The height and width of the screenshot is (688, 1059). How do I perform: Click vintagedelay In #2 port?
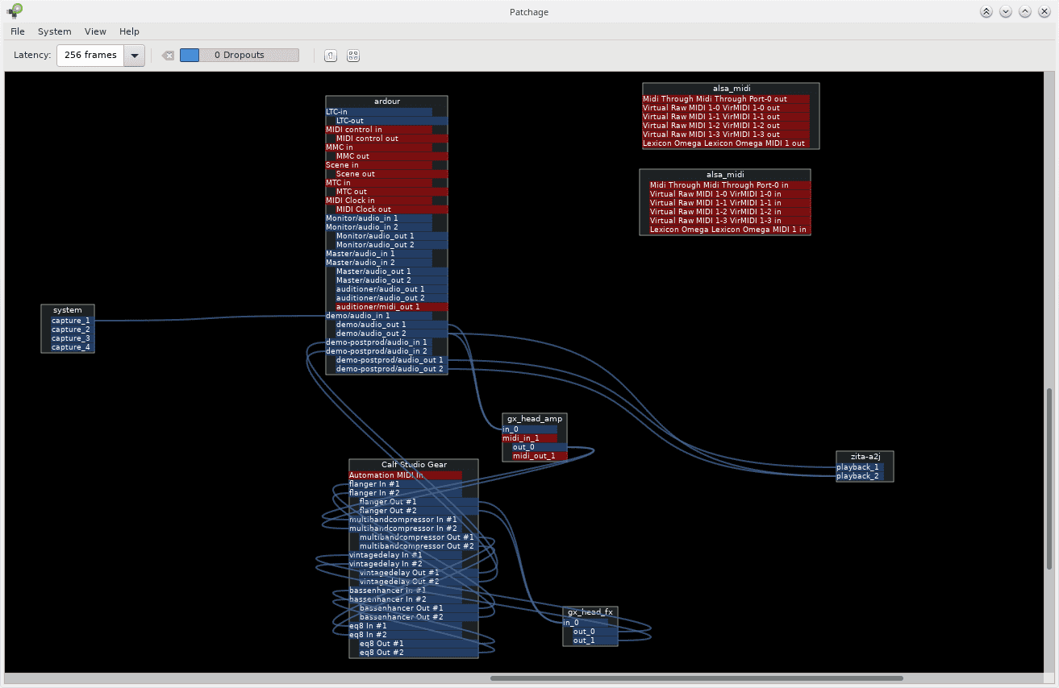[406, 564]
